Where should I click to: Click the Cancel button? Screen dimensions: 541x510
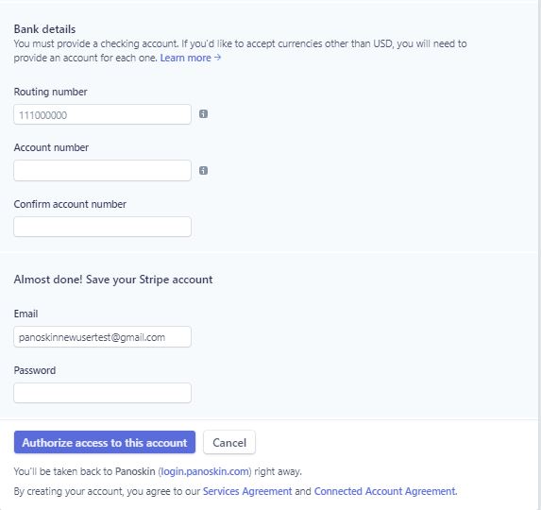(x=229, y=442)
